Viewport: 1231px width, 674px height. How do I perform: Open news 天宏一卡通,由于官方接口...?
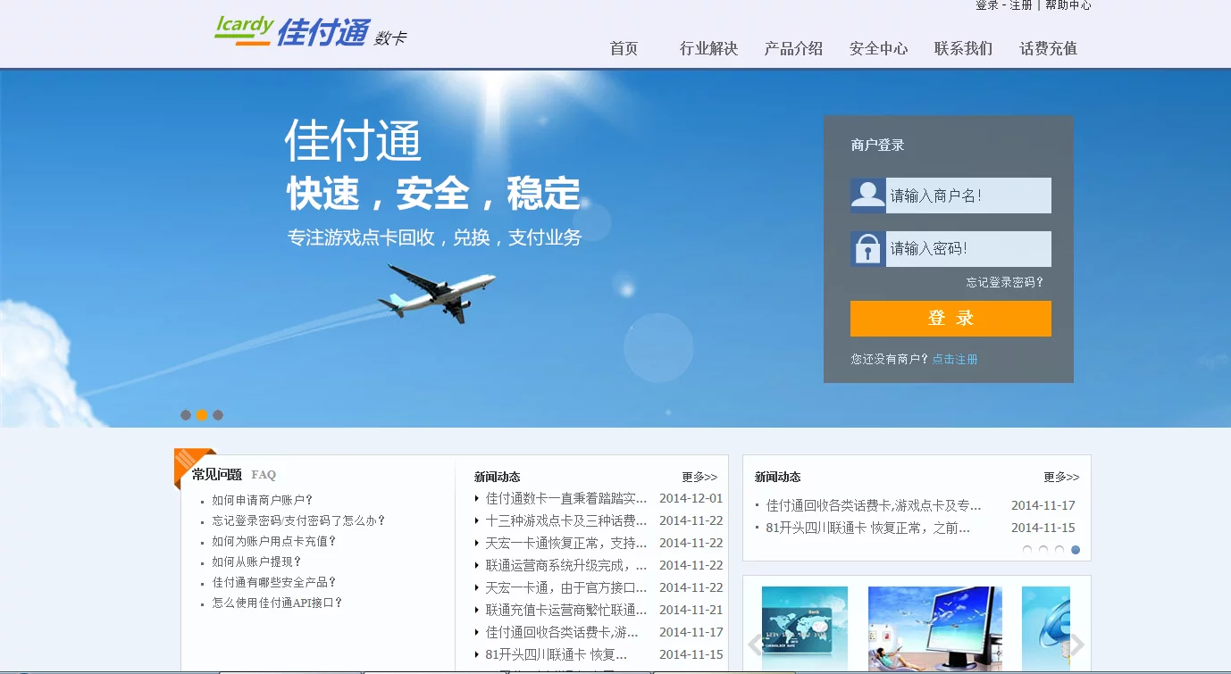pos(566,587)
